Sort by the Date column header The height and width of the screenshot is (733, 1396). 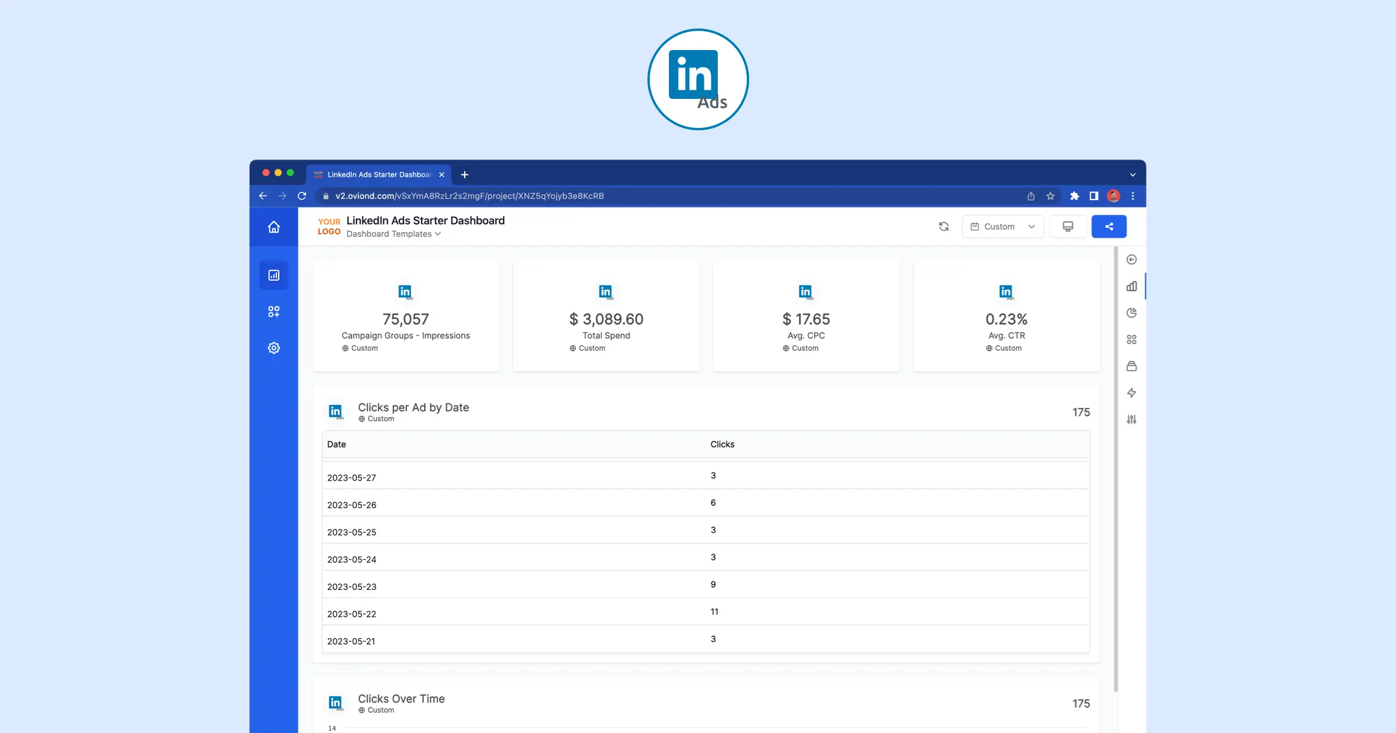(x=336, y=444)
